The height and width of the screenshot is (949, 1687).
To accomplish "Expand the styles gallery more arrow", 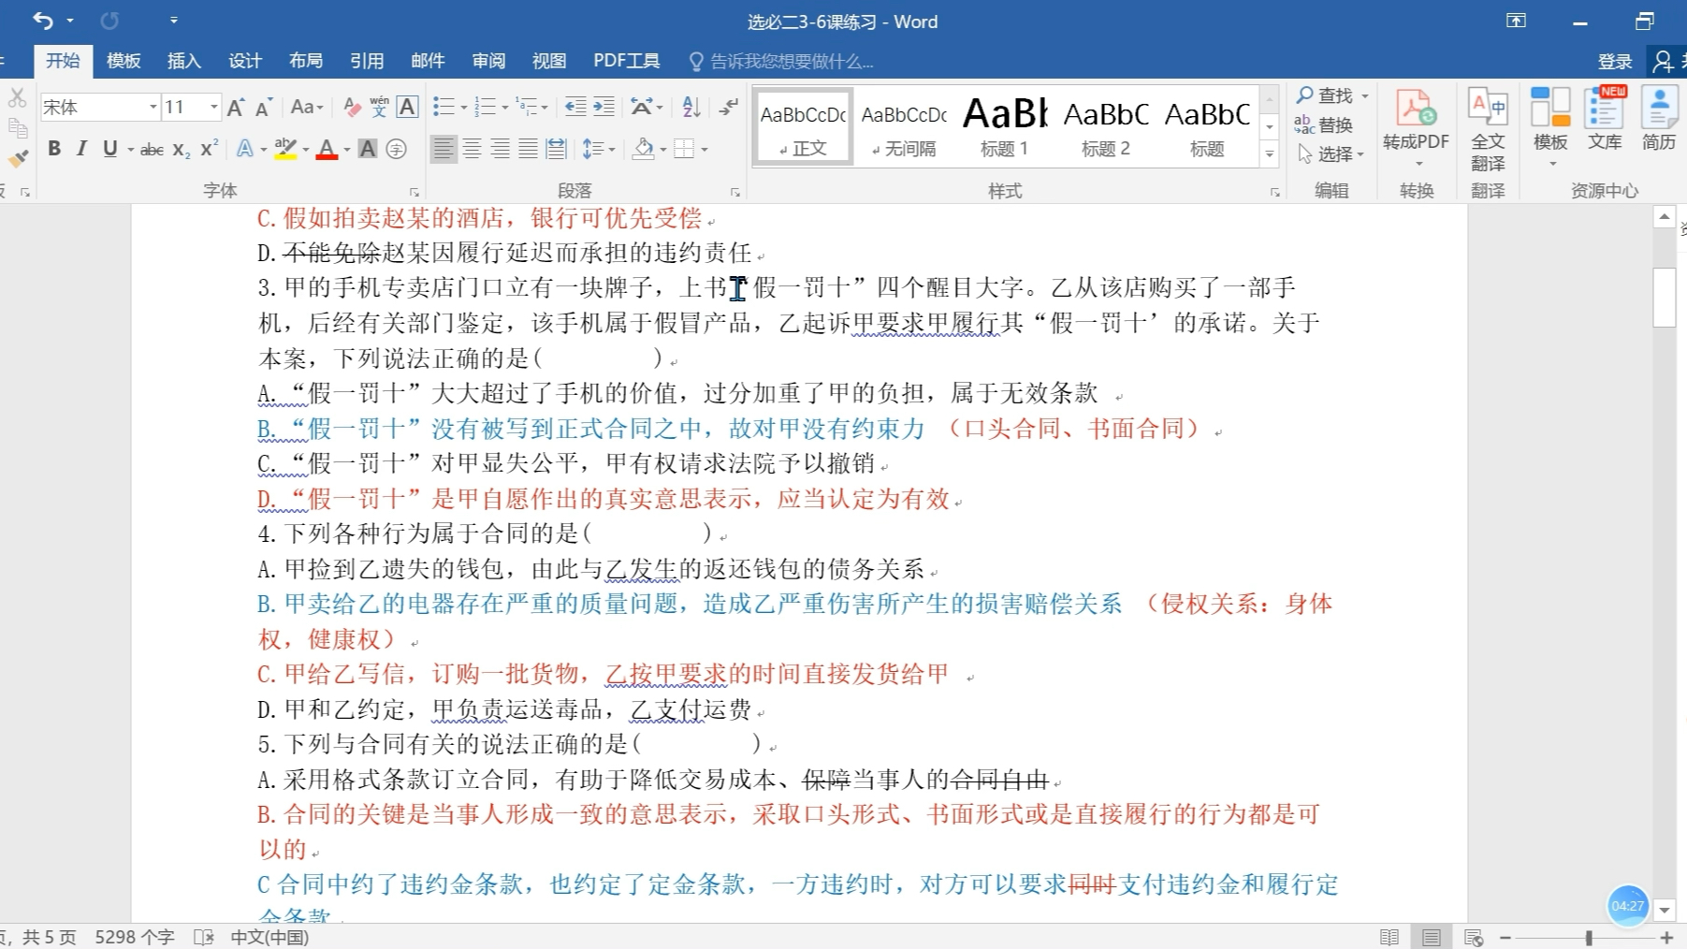I will pyautogui.click(x=1270, y=154).
